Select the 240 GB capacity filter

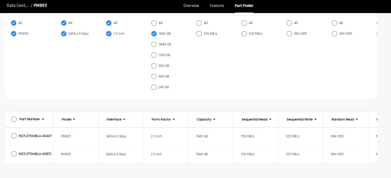[154, 87]
